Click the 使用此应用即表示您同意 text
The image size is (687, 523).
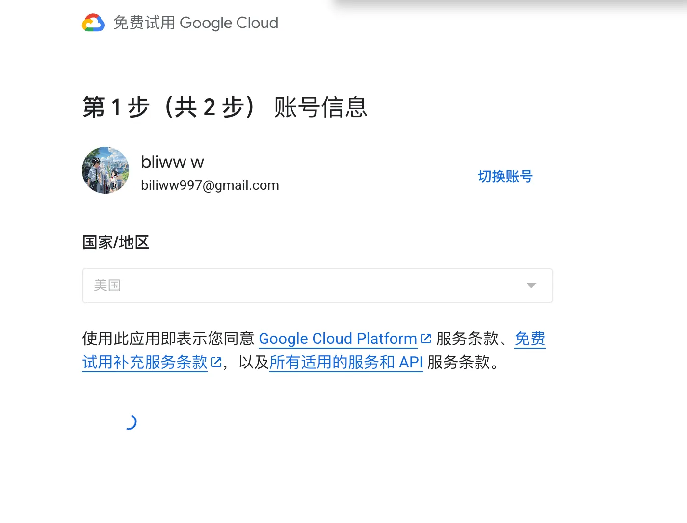168,339
